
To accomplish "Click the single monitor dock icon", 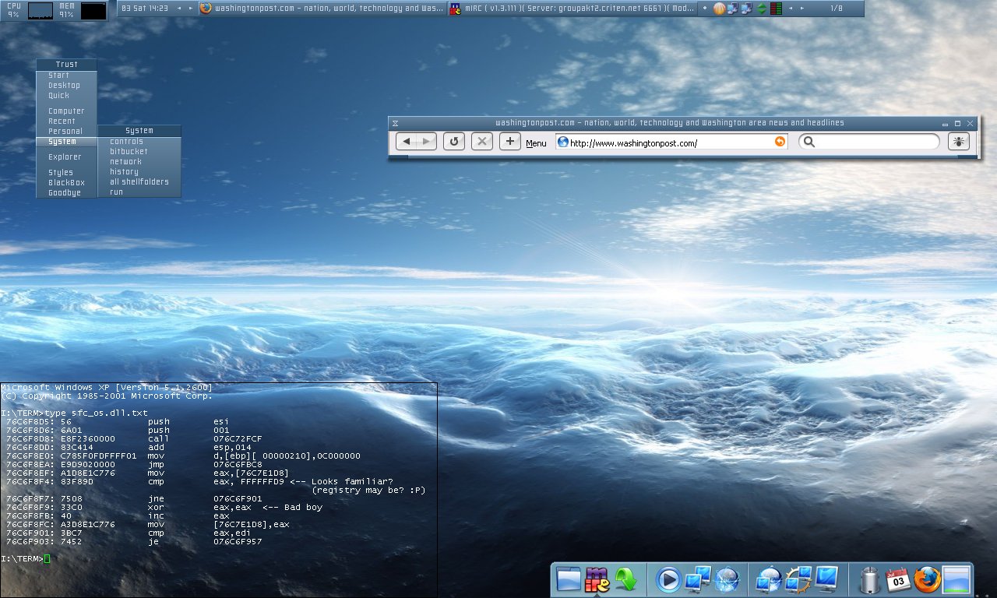I will [826, 579].
